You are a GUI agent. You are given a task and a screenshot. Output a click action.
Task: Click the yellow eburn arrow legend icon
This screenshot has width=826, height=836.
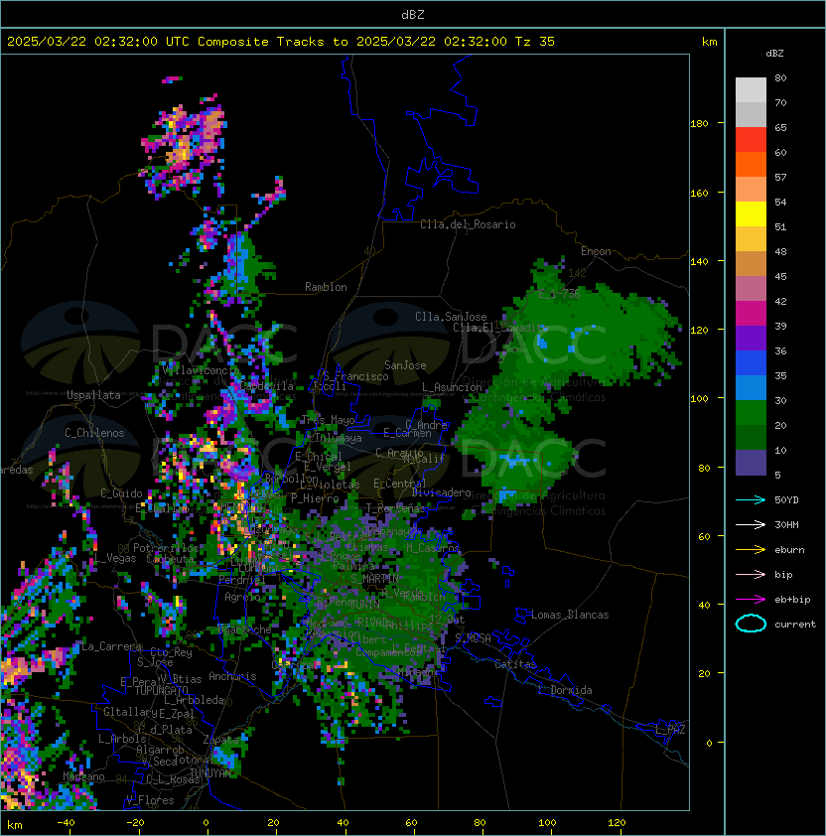751,550
